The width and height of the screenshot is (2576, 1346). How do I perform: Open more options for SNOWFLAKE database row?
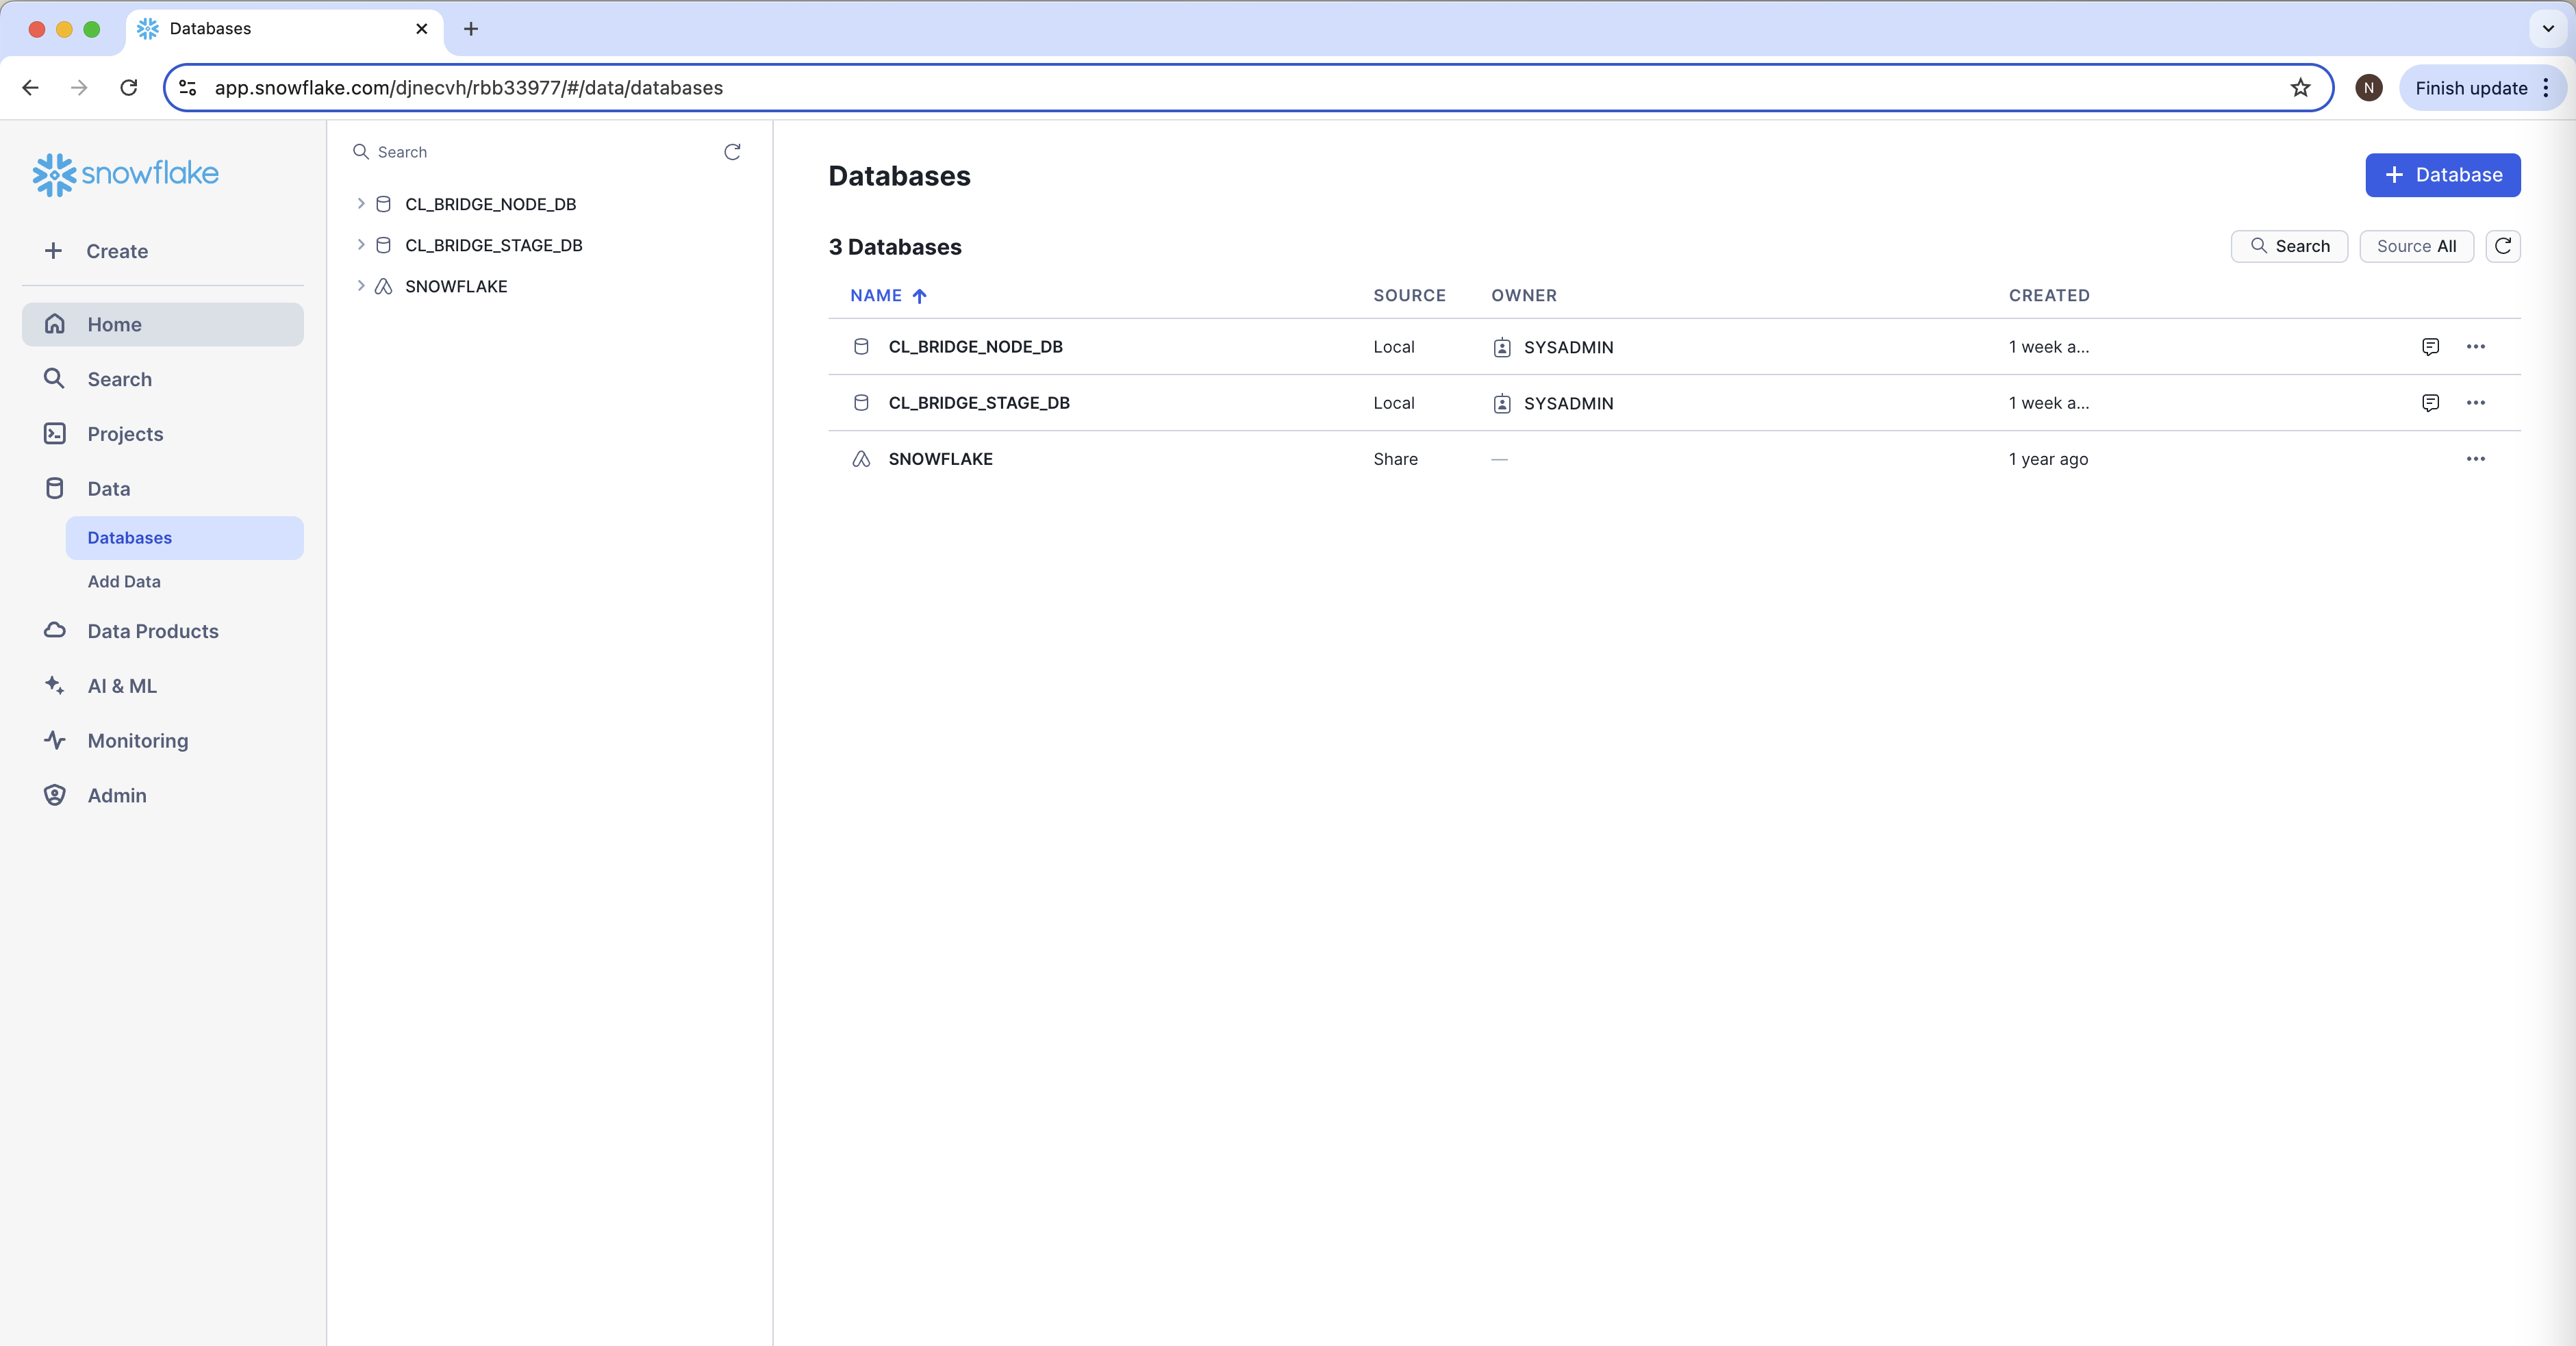(2475, 459)
